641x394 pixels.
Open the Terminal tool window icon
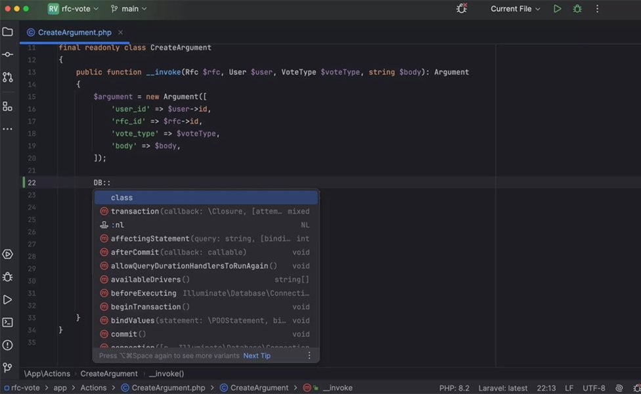point(7,322)
